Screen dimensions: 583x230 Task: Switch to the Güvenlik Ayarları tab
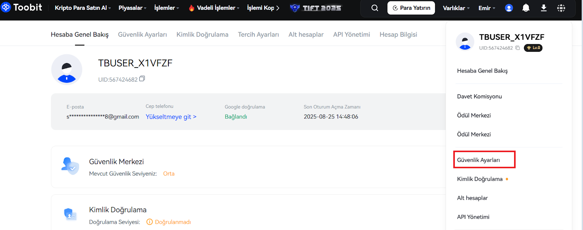coord(142,35)
